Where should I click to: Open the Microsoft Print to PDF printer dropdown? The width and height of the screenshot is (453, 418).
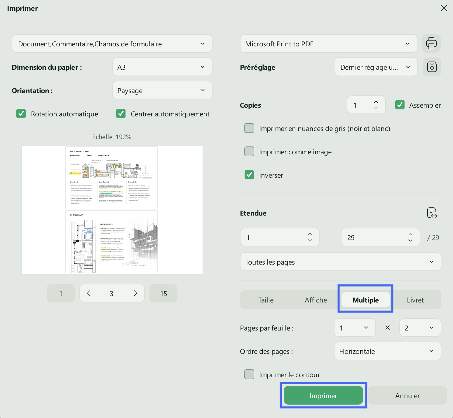click(329, 43)
